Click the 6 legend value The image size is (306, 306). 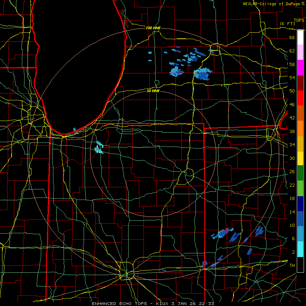point(293,239)
